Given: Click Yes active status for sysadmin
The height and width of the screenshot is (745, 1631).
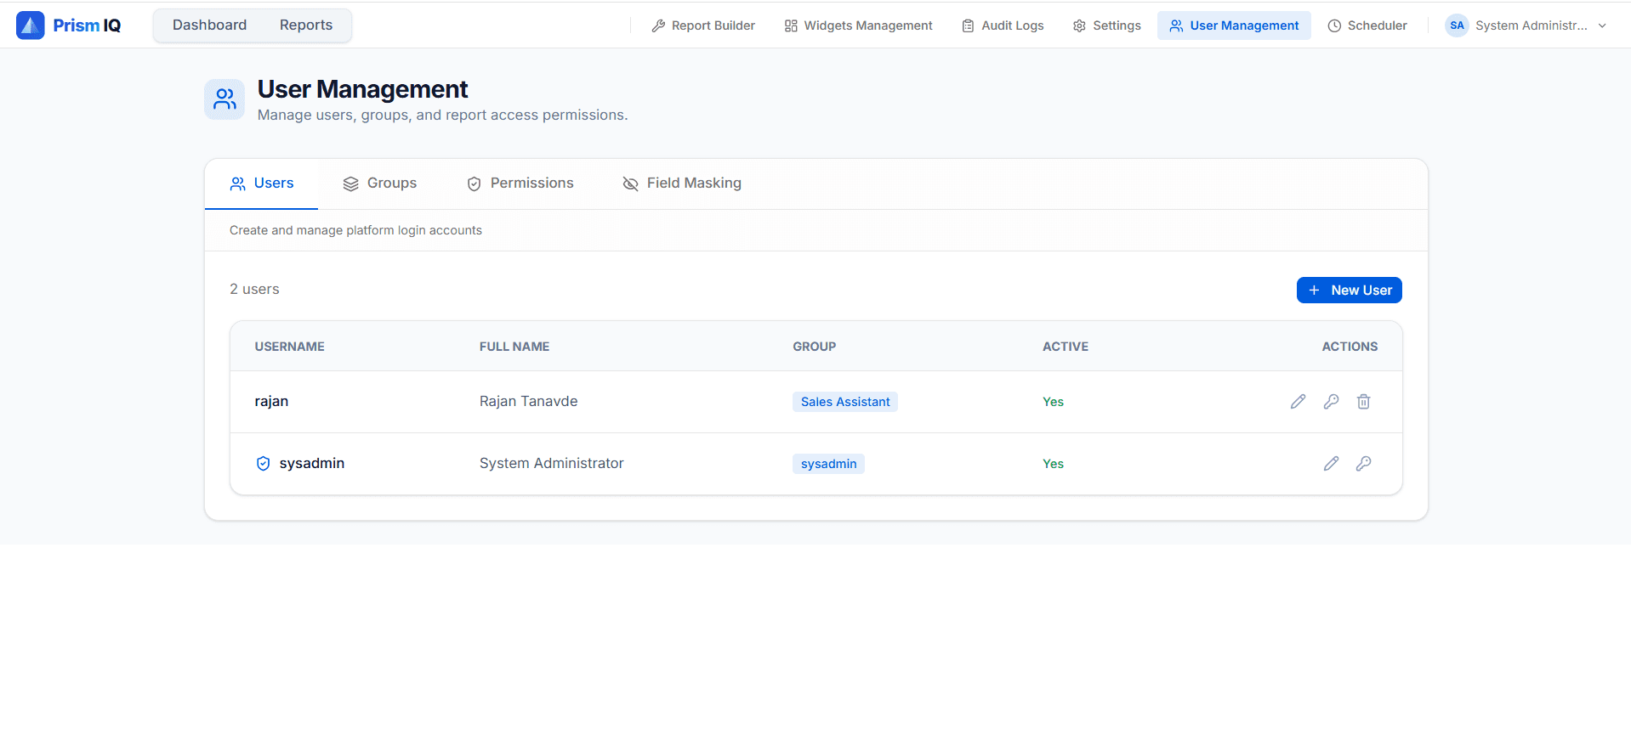Looking at the screenshot, I should tap(1053, 464).
